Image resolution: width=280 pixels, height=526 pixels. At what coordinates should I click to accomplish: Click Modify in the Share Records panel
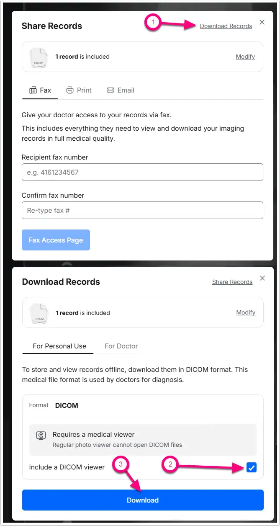245,57
